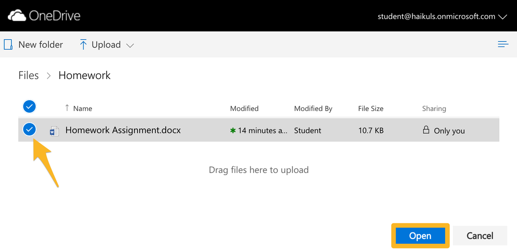Click the sort arrow beside Name

[x=67, y=107]
